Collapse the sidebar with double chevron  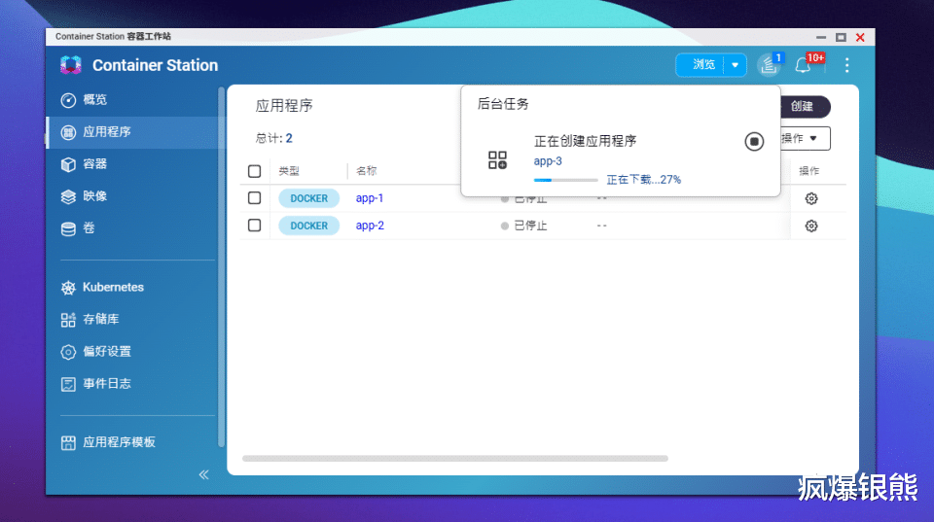(x=203, y=474)
